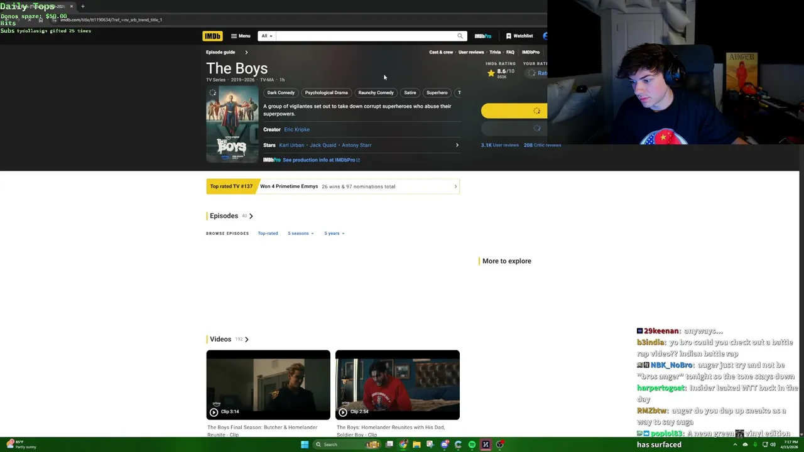The image size is (804, 452).
Task: Open the Watchlist
Action: 519,36
